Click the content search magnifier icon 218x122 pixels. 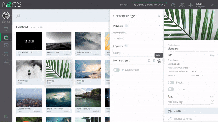(18, 16)
